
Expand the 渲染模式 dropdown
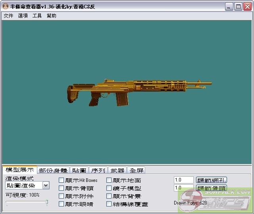click(x=46, y=185)
